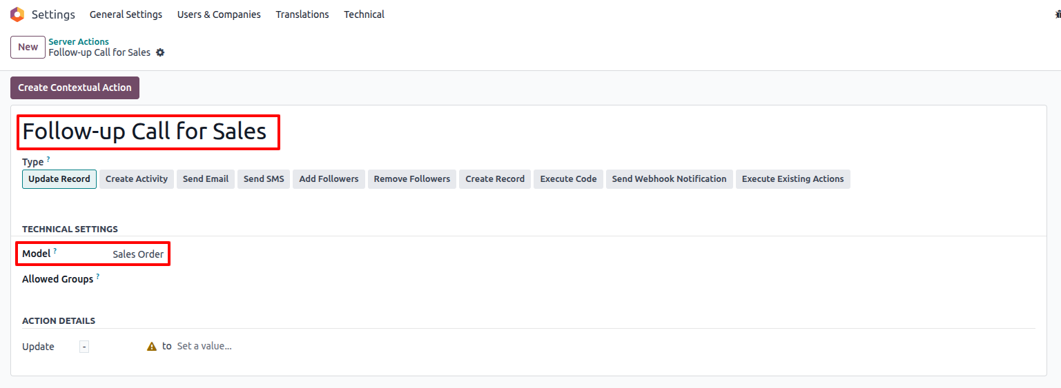Click the help question mark next to Model
1061x388 pixels.
tap(55, 252)
